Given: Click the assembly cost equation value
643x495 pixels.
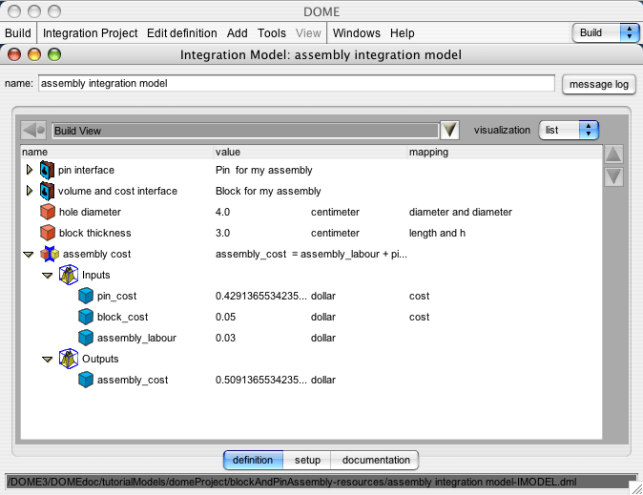Looking at the screenshot, I should pyautogui.click(x=311, y=254).
